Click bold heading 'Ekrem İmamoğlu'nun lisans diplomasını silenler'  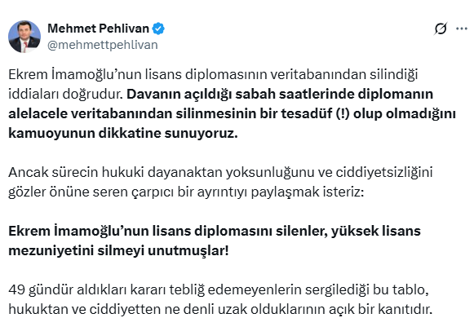coord(215,231)
